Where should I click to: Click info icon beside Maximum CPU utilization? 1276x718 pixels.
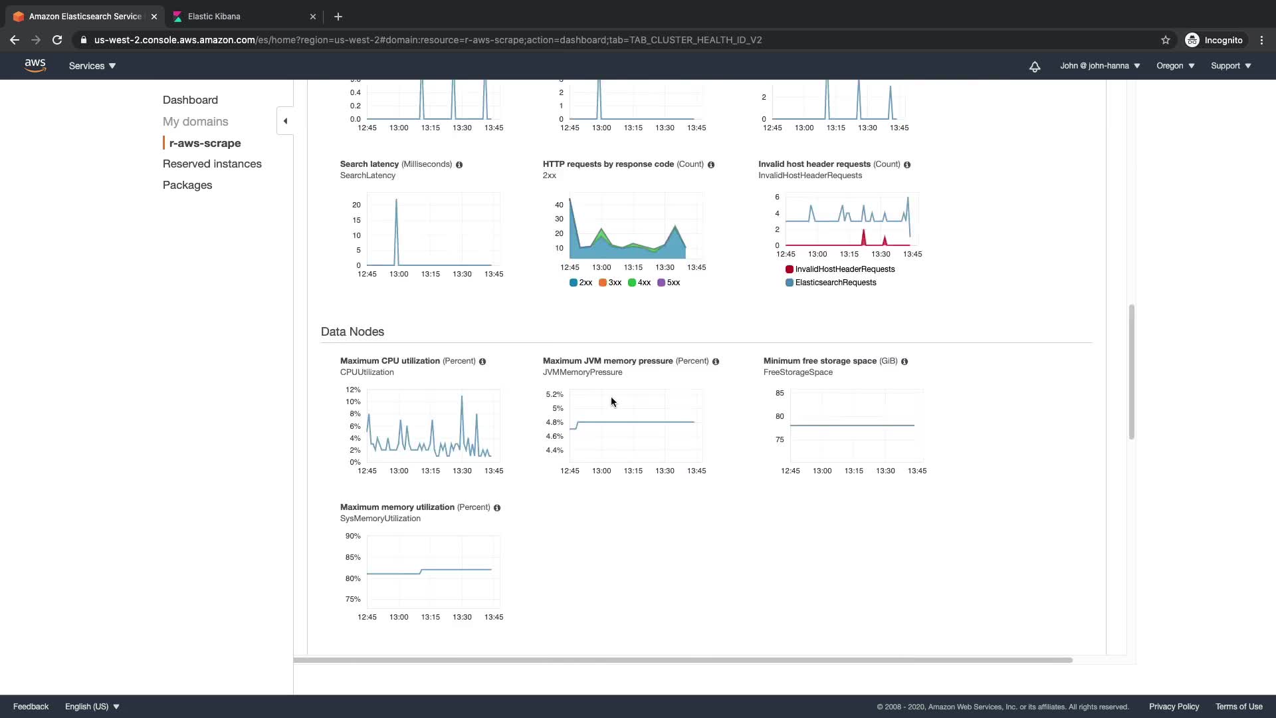(482, 362)
